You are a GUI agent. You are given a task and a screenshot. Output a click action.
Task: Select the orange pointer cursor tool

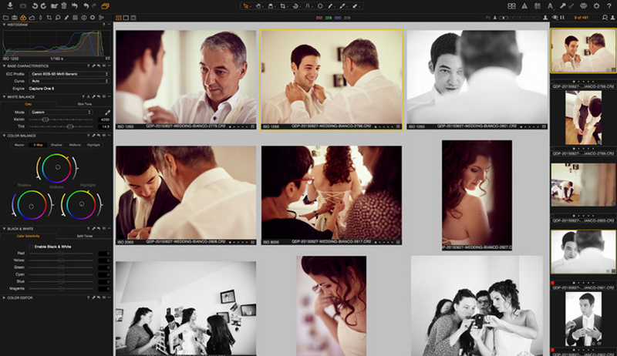point(246,6)
